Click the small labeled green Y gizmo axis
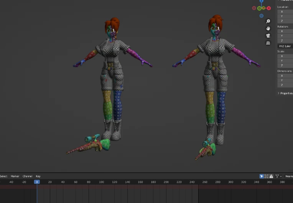 pos(263,8)
